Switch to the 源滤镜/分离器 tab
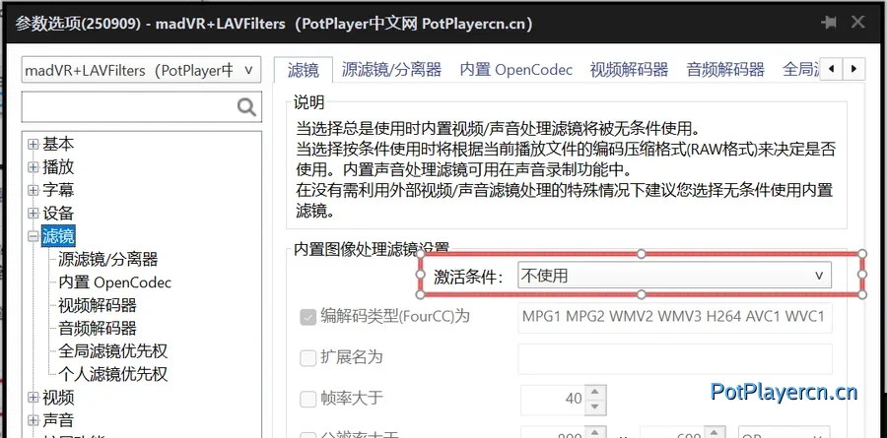Screen dimensions: 887x438 pos(391,70)
